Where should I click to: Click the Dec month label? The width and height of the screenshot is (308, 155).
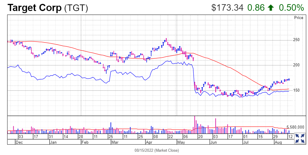pyautogui.click(x=19, y=142)
